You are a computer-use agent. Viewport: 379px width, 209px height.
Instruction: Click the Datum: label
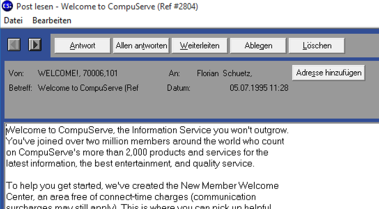pos(179,88)
